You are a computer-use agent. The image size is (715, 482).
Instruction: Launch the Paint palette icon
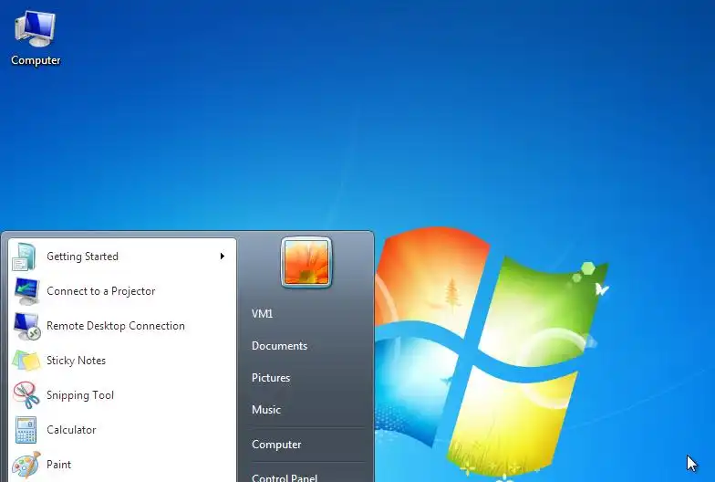[26, 465]
